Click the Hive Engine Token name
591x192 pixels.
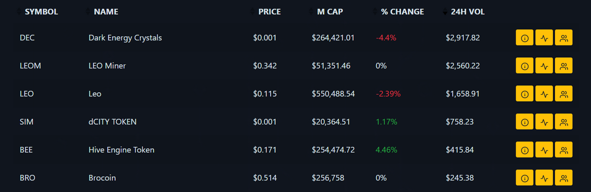point(121,150)
